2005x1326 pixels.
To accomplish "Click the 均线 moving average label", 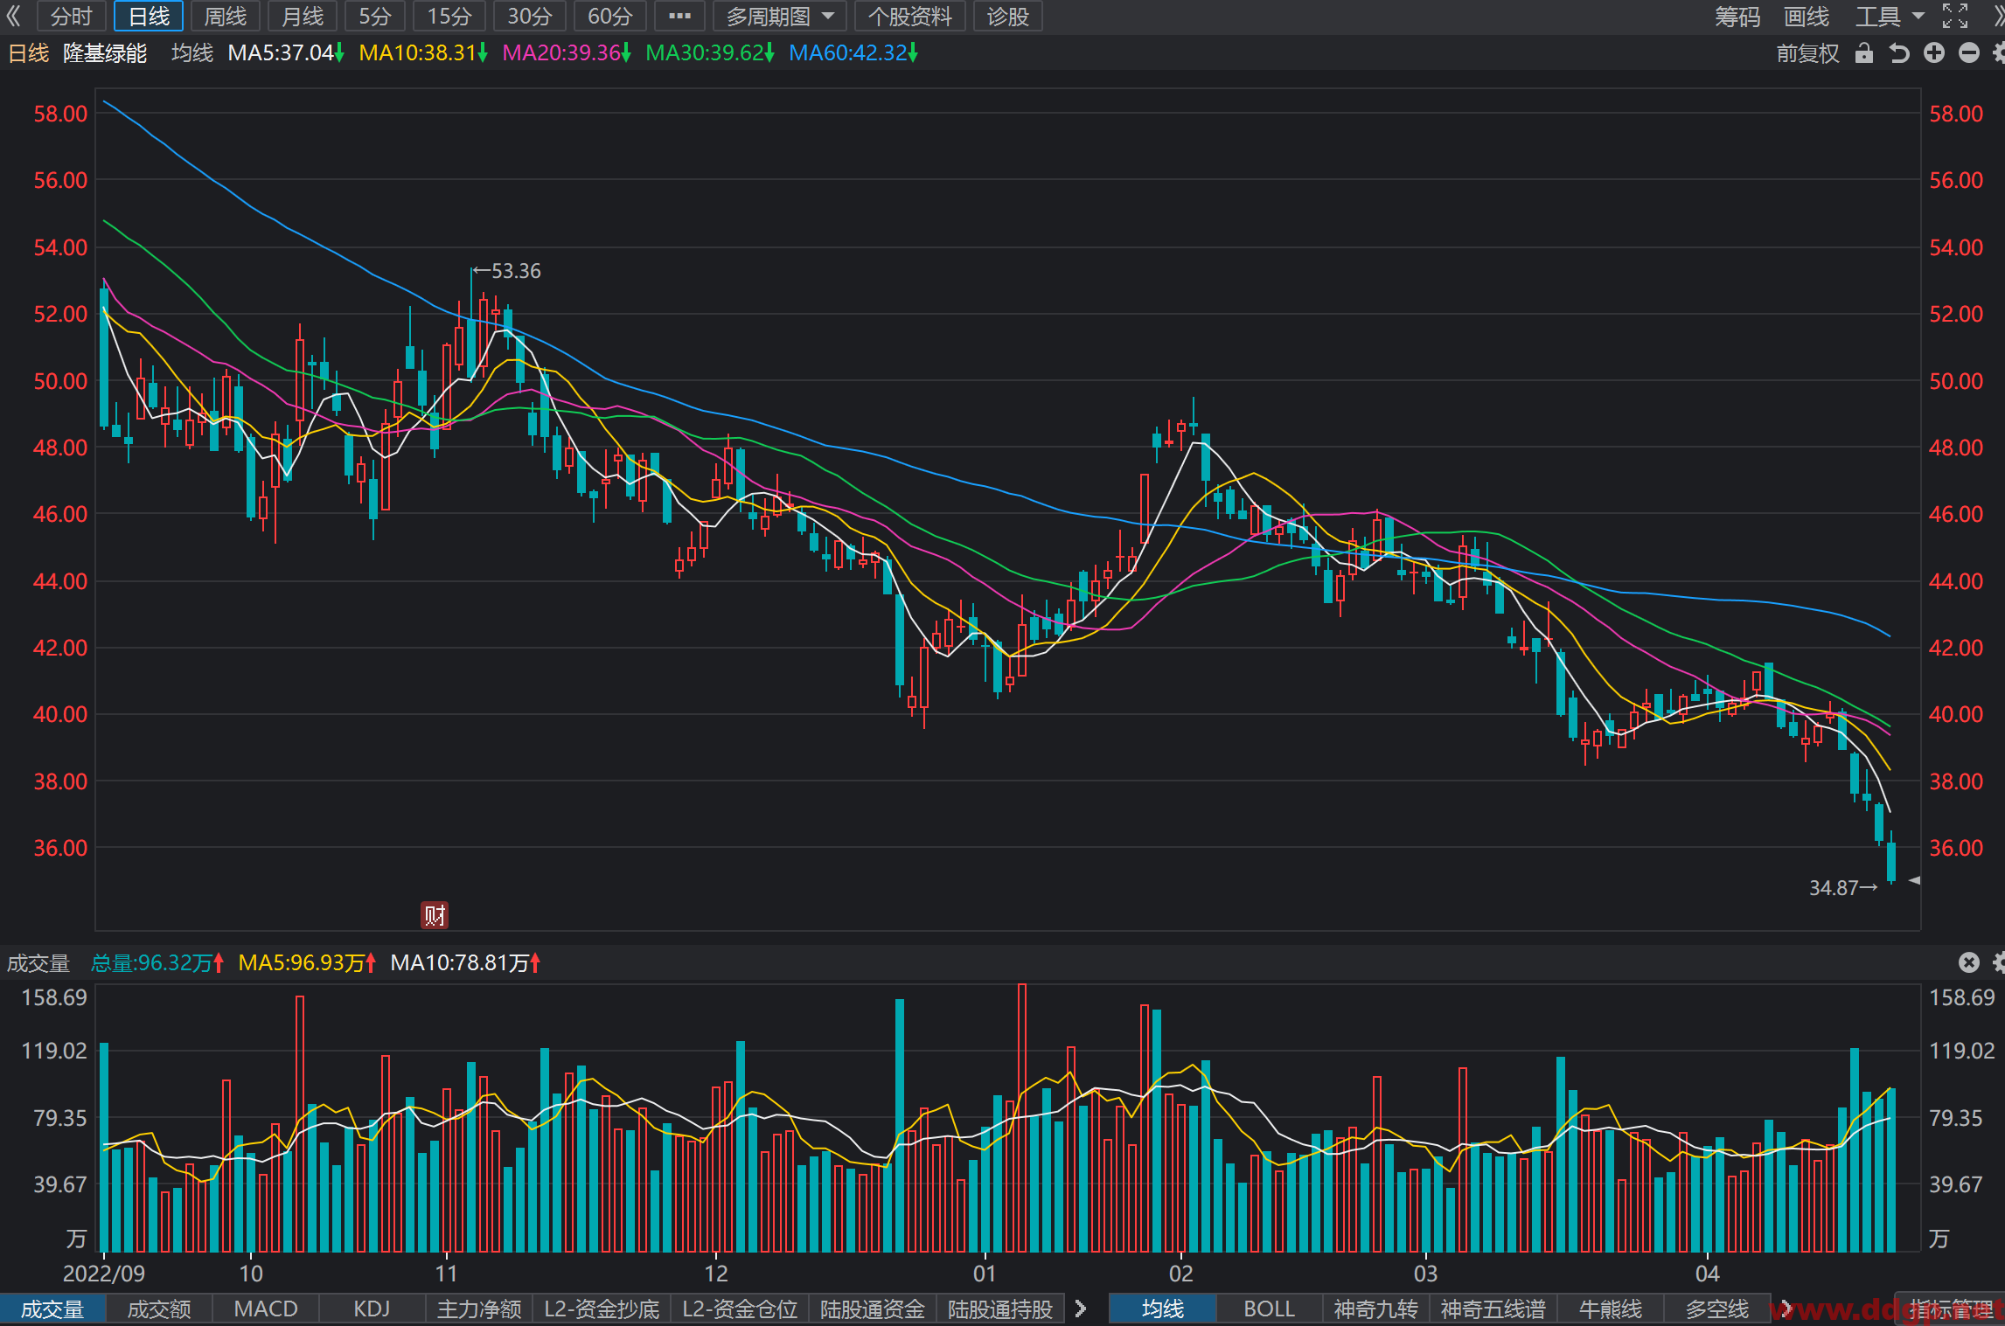I will tap(192, 53).
